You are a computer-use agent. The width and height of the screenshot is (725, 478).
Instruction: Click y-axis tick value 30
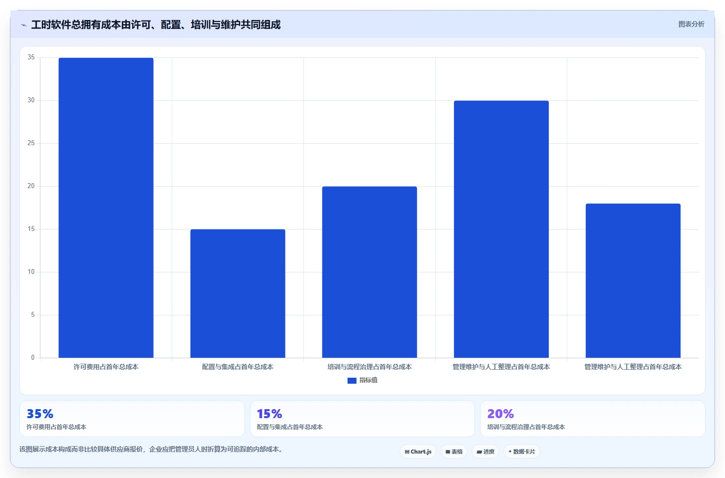coord(31,100)
